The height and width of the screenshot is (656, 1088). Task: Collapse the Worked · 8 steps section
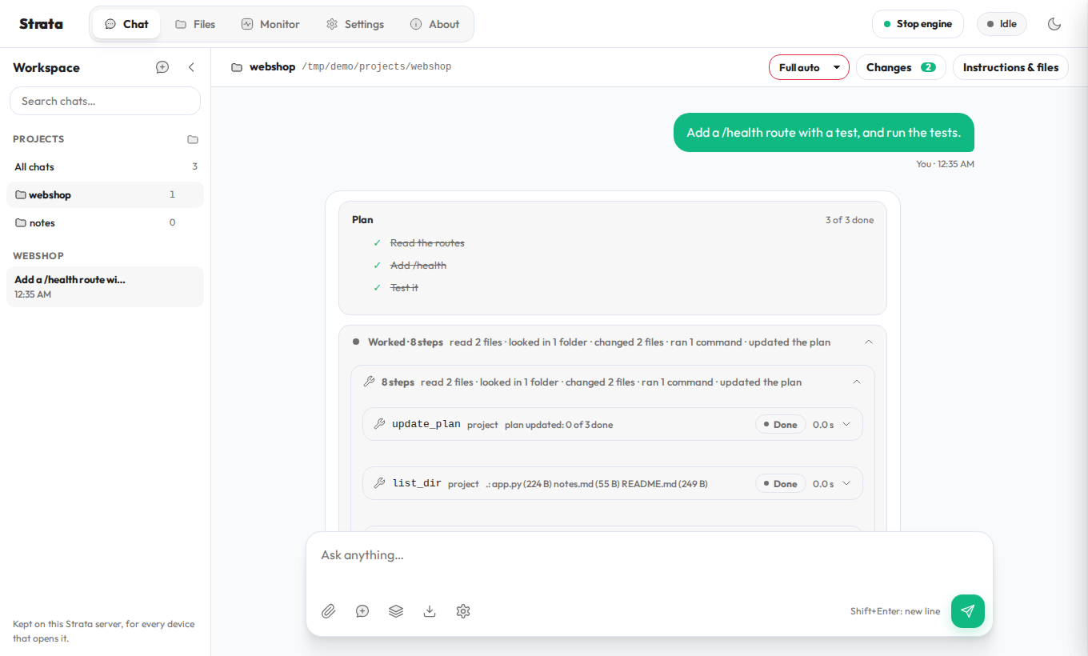coord(869,342)
